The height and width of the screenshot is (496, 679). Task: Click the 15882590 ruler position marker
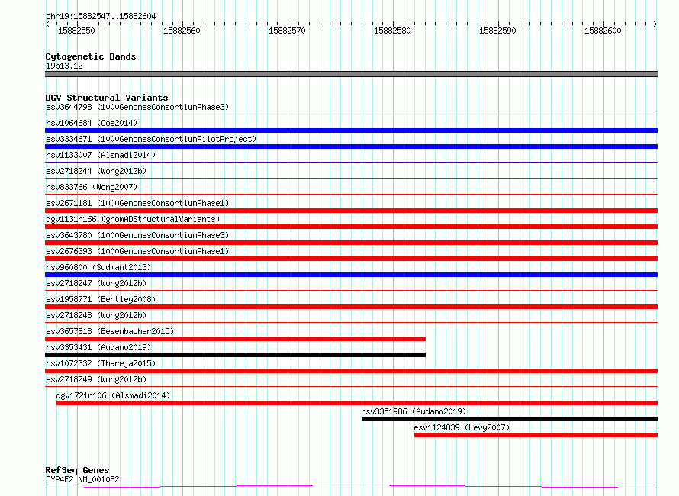(x=497, y=31)
